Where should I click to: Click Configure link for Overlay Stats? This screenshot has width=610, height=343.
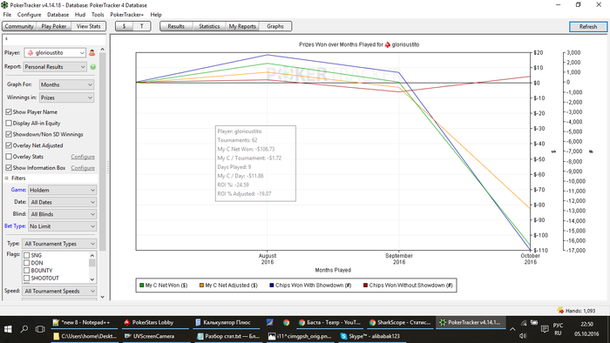(83, 157)
